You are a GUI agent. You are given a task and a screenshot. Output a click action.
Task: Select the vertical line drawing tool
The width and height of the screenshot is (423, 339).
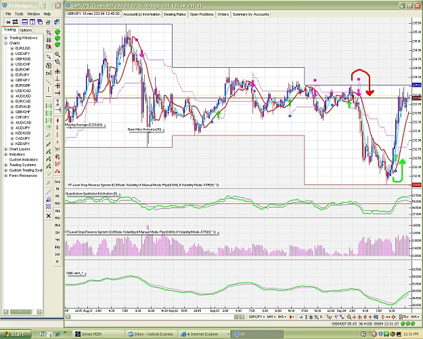click(49, 89)
